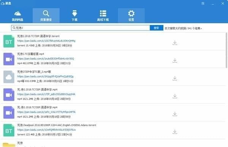Open the Baidu link under 死侍2.TC字幕修复.mp4

(x=46, y=58)
